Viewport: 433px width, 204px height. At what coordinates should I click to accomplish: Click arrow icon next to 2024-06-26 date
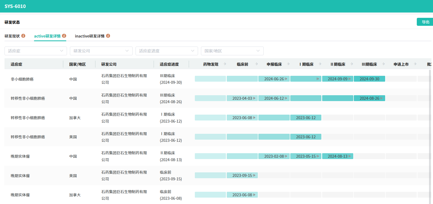pos(286,79)
